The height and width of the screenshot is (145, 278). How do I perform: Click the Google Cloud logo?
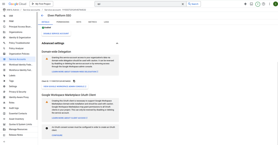pyautogui.click(x=17, y=4)
